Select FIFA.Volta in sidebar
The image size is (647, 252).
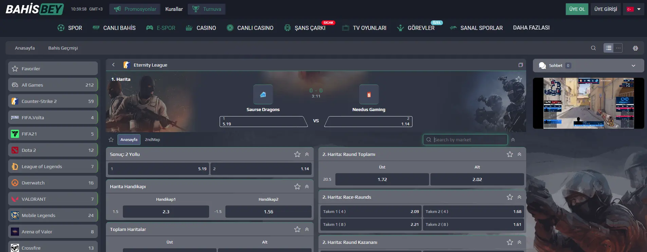coord(53,117)
